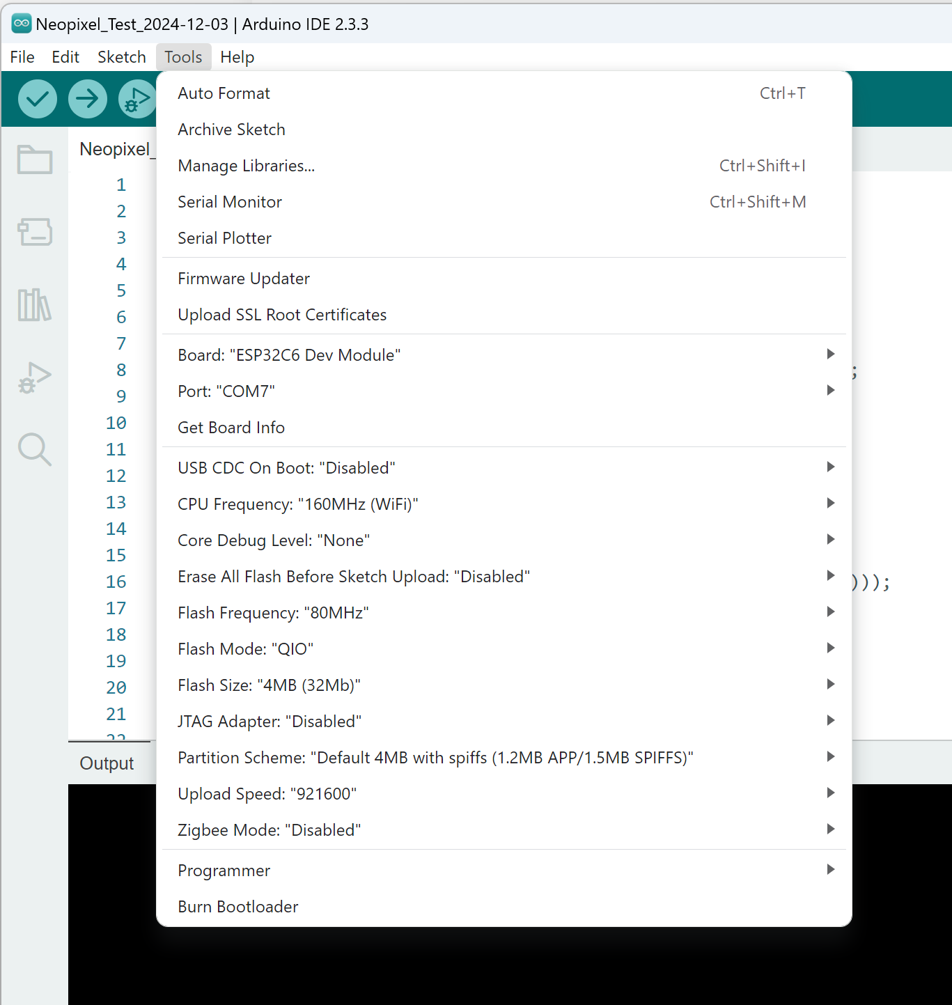952x1005 pixels.
Task: Click the Upload arrow button
Action: [88, 99]
